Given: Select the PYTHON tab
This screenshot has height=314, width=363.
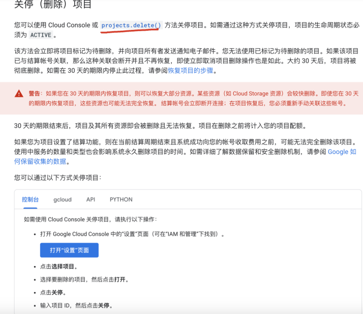Looking at the screenshot, I should (x=121, y=199).
